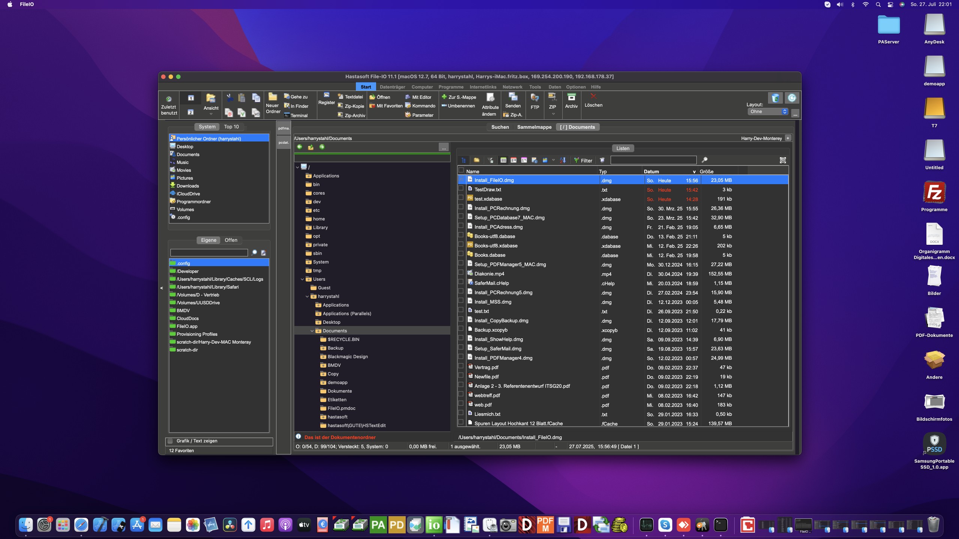Click the Listen button
Viewport: 959px width, 539px height.
[x=622, y=148]
